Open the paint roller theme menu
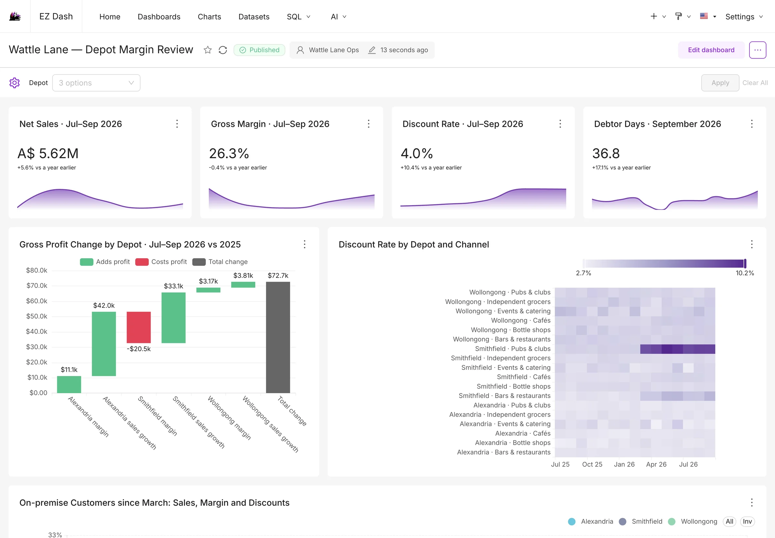Viewport: 775px width, 538px height. [678, 16]
